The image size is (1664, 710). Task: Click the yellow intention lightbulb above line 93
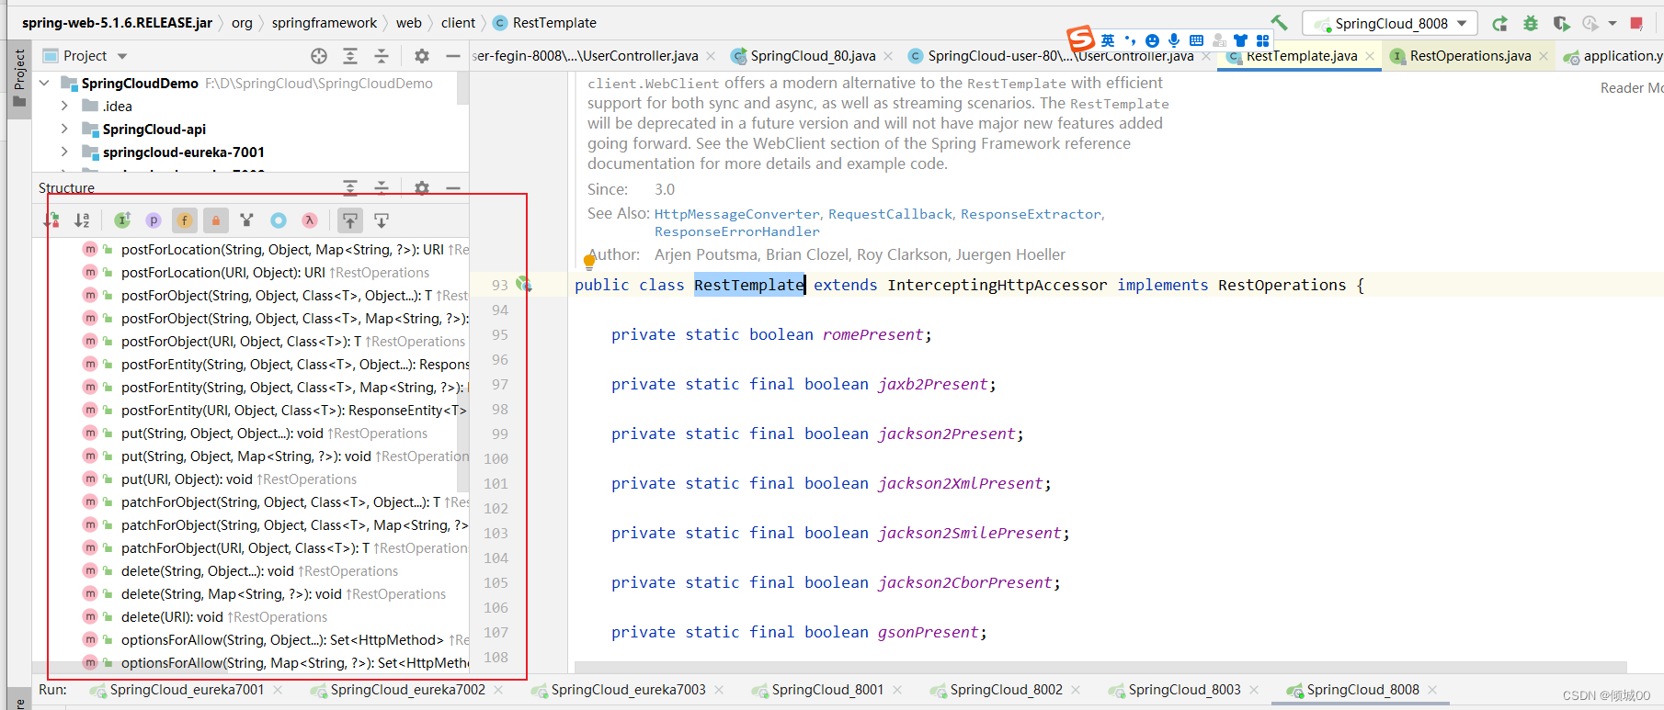[x=589, y=262]
